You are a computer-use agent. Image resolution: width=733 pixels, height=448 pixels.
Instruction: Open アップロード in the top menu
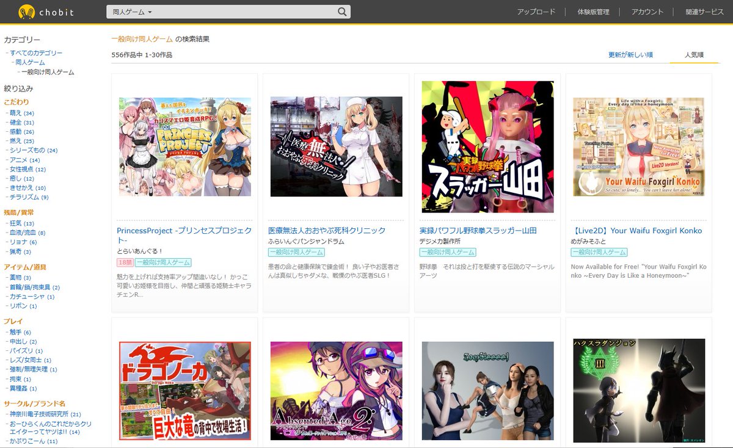coord(536,12)
